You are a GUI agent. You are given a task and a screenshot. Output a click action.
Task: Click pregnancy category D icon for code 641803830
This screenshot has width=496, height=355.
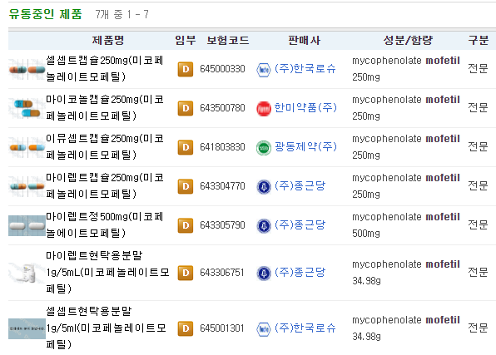point(186,147)
